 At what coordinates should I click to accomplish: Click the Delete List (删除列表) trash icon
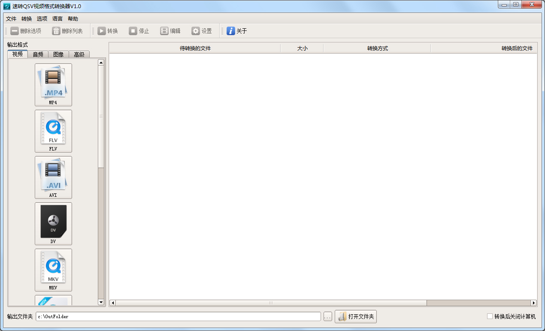pyautogui.click(x=56, y=31)
